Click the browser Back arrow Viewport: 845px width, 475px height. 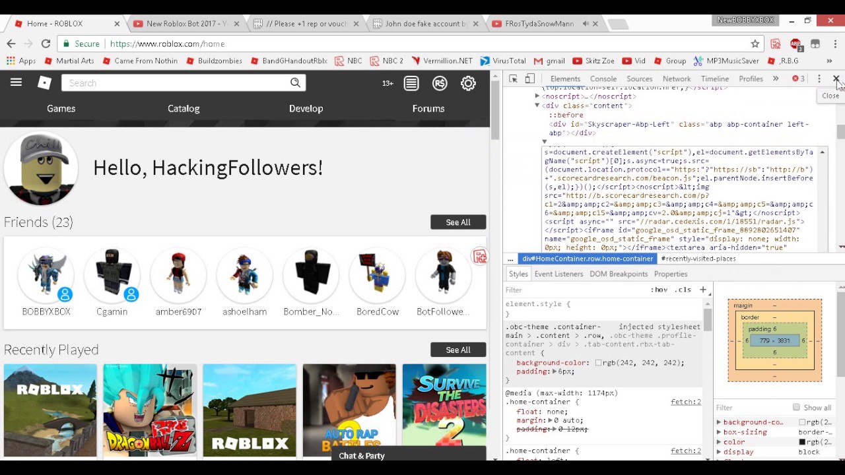tap(11, 44)
